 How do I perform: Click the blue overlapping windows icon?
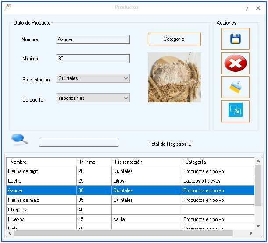(236, 111)
